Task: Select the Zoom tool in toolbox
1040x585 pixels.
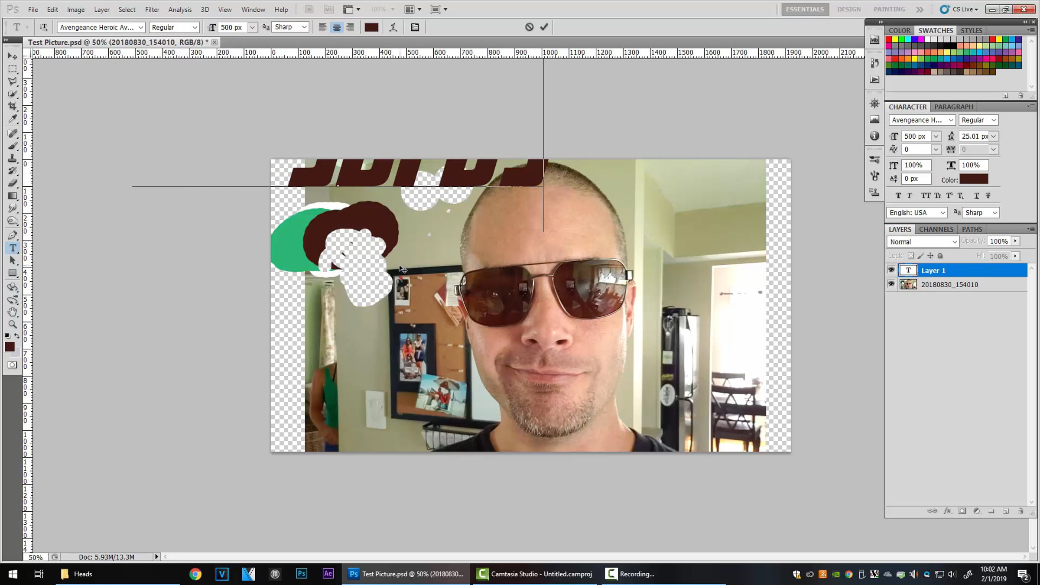Action: [x=13, y=324]
